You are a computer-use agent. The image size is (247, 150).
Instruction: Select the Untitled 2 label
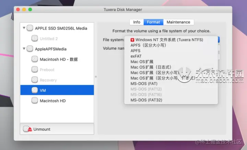tap(49, 39)
